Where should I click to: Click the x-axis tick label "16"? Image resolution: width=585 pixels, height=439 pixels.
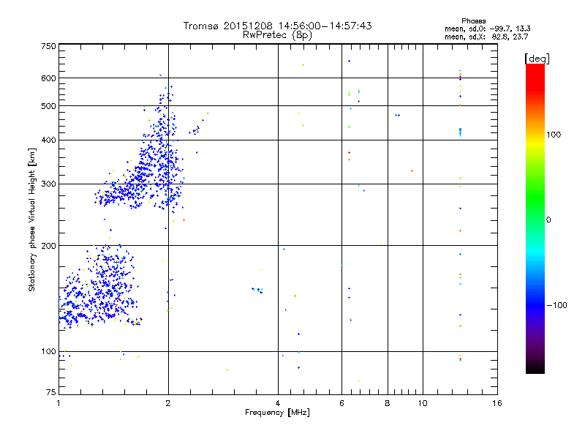coord(497,403)
